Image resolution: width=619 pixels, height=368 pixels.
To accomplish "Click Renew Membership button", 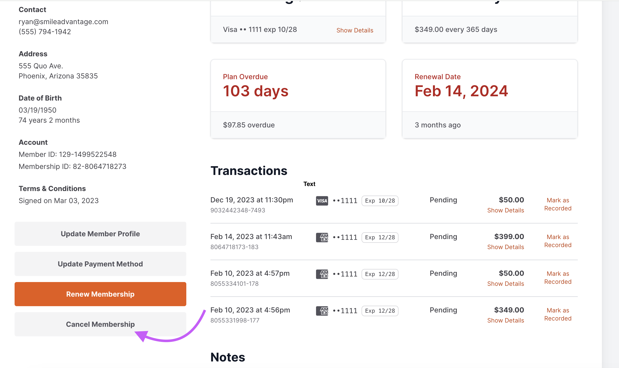I will tap(100, 294).
